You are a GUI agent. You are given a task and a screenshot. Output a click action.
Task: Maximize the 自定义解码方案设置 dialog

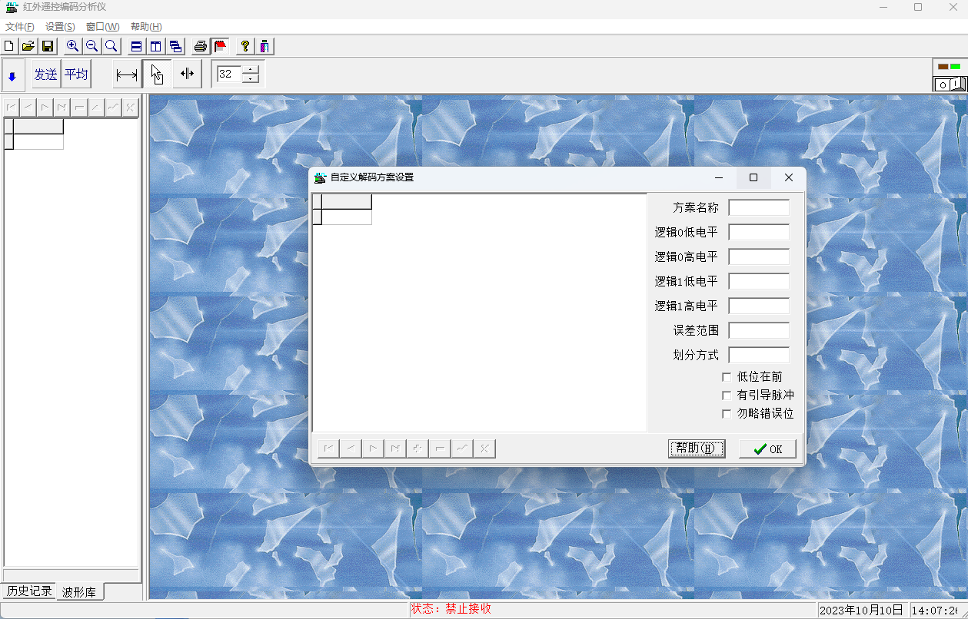(x=753, y=177)
